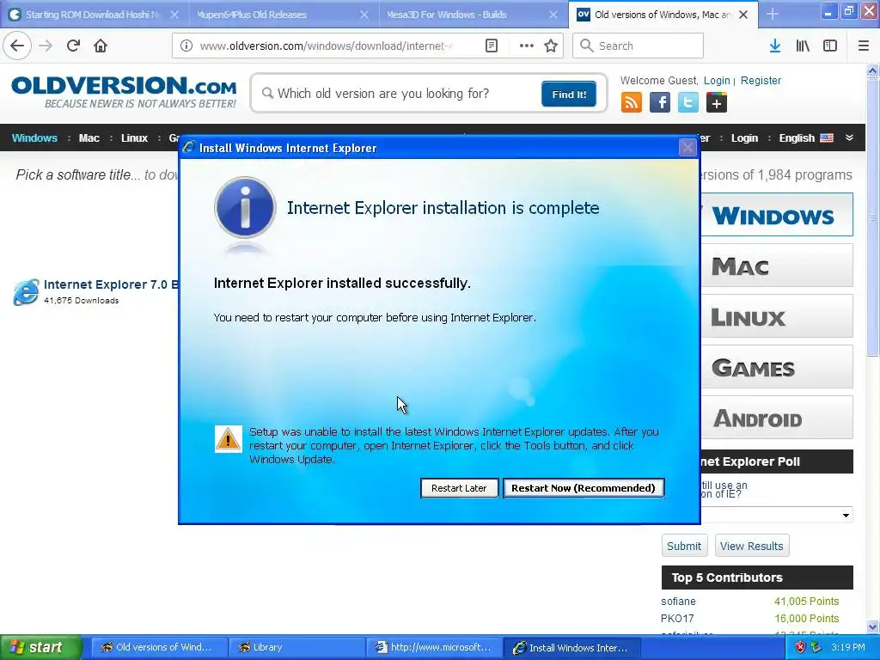This screenshot has width=880, height=660.
Task: Open the Twitter icon
Action: click(x=688, y=103)
